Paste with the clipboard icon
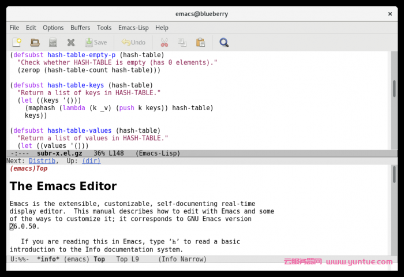The image size is (404, 277). [x=200, y=42]
